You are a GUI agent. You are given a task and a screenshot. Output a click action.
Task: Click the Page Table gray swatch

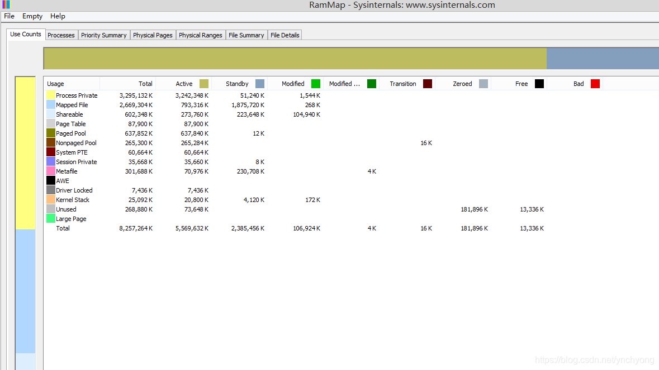(51, 124)
